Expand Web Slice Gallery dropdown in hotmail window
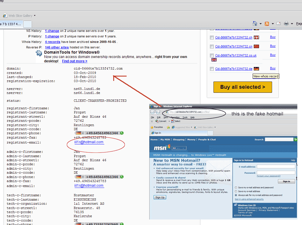The height and width of the screenshot is (225, 302). click(x=215, y=127)
